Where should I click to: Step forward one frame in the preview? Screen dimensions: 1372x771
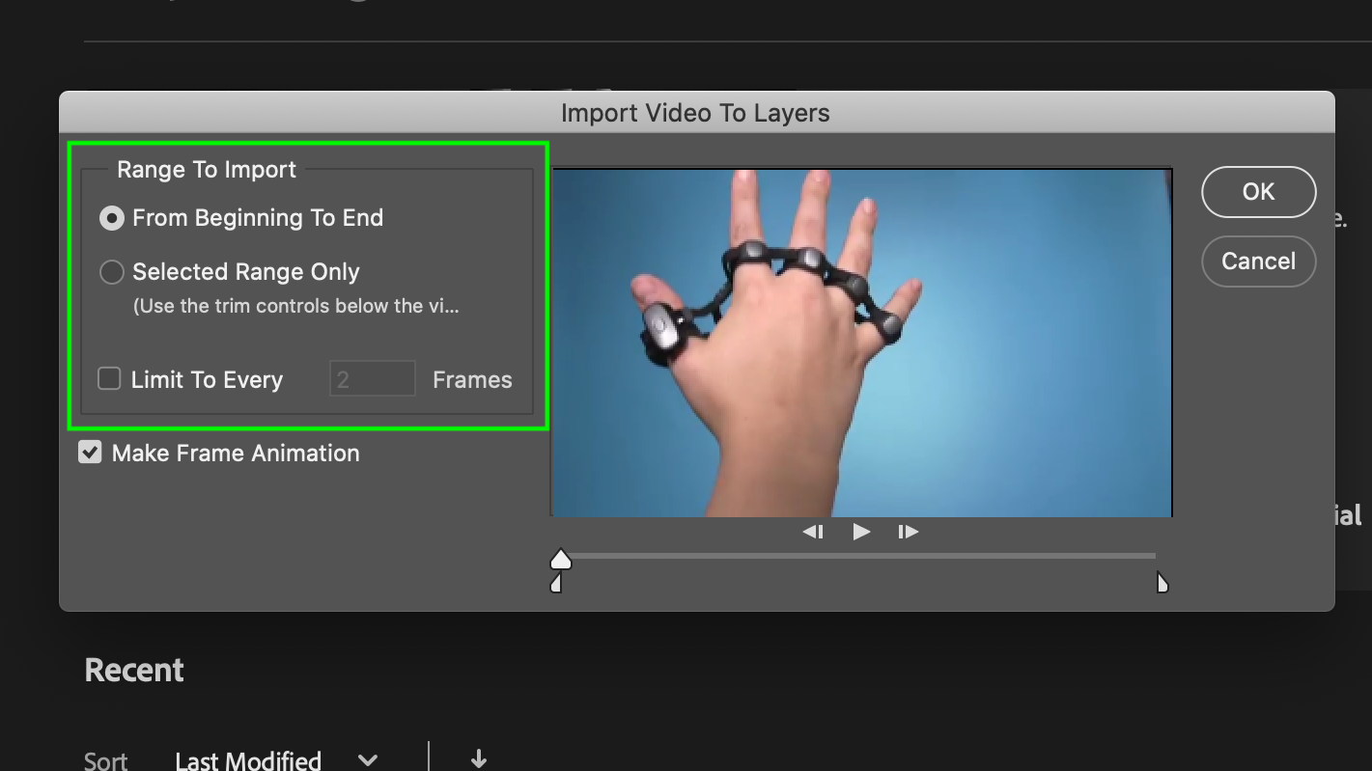pos(907,531)
